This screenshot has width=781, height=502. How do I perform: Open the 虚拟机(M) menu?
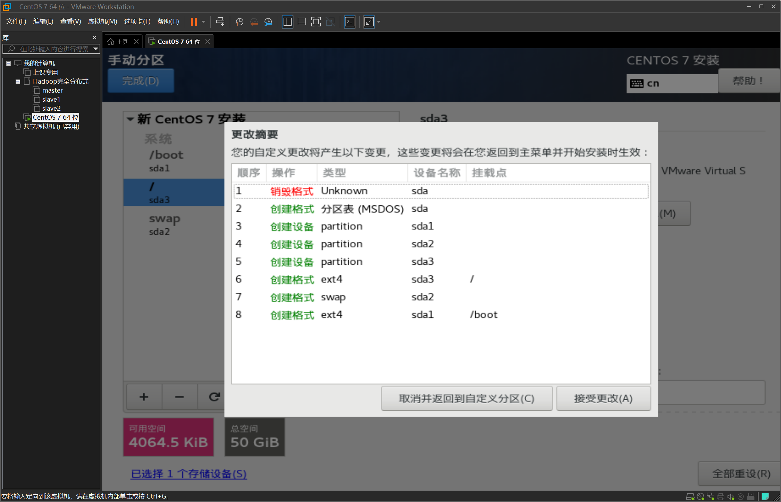coord(102,22)
